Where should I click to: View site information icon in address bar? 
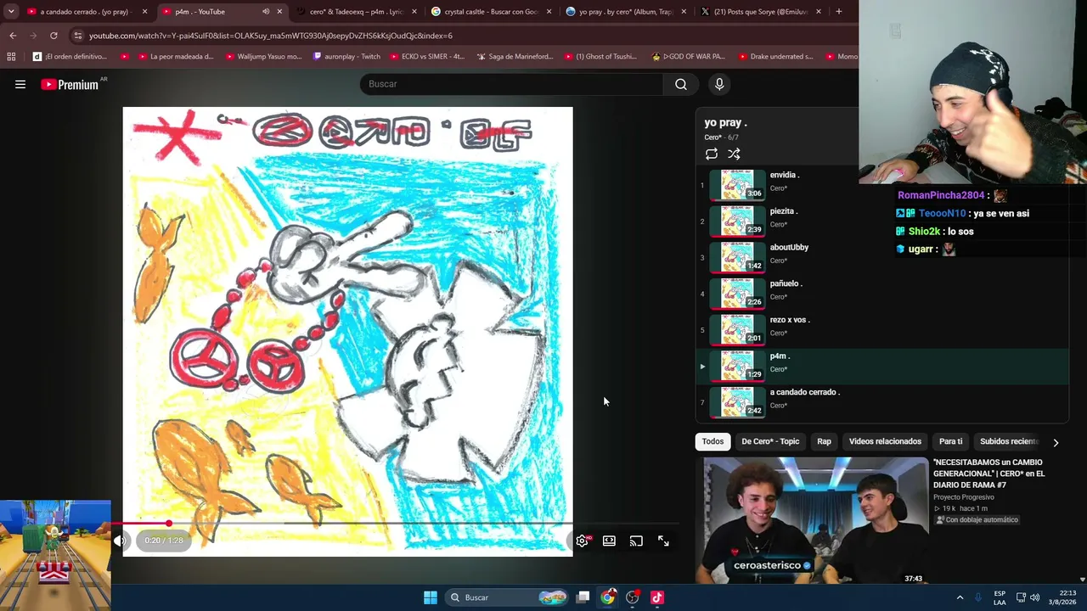coord(78,36)
